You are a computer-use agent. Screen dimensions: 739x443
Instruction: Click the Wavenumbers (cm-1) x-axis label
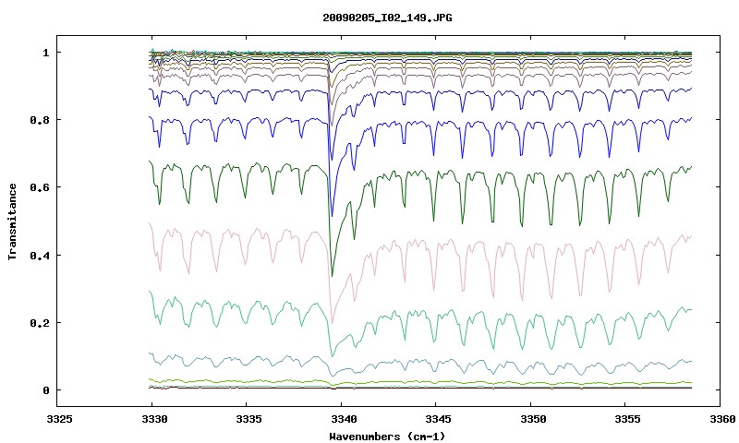click(387, 437)
